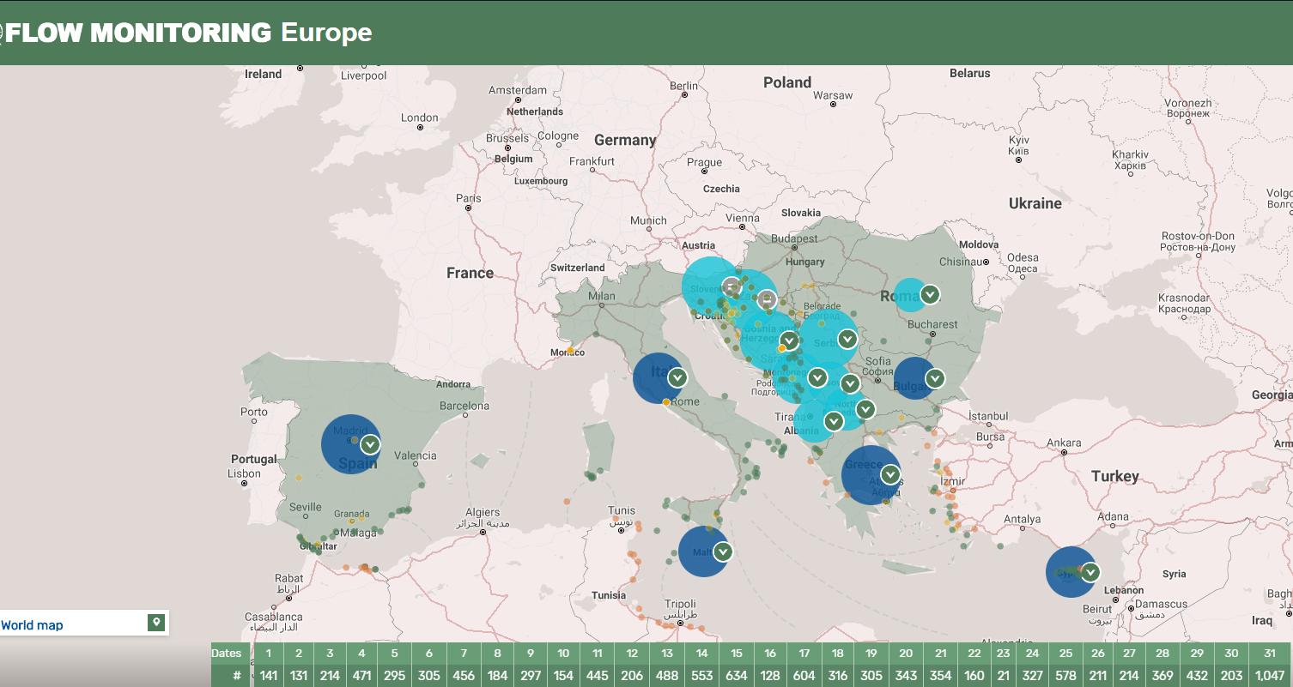Expand the Romania chevron marker
1293x687 pixels.
point(929,295)
